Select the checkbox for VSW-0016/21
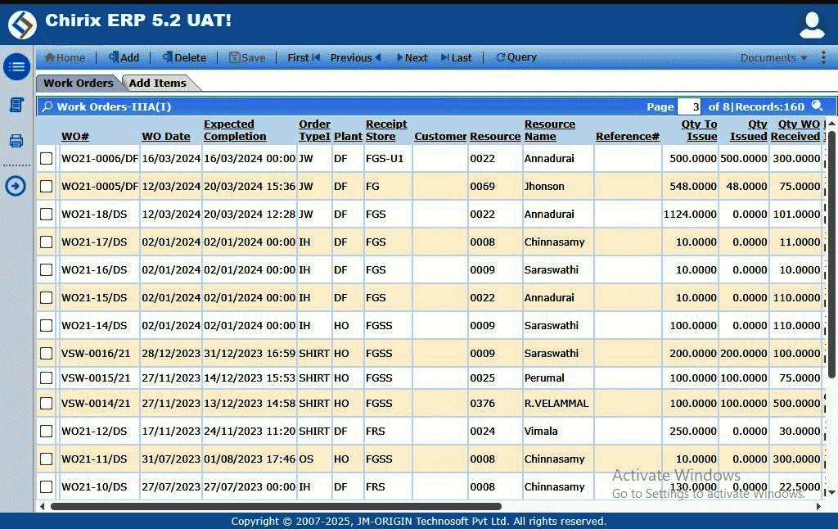Screen dimensions: 838x529 click(47, 353)
